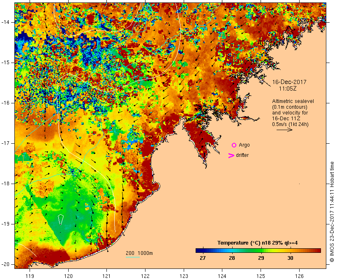337x280 pixels.
Task: Click the temperature color bar near 27
Action: [203, 250]
